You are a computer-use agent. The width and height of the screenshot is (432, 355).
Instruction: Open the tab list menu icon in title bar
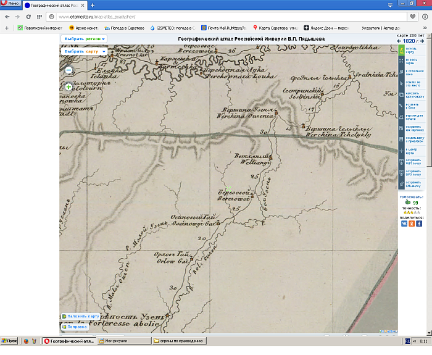coord(390,5)
